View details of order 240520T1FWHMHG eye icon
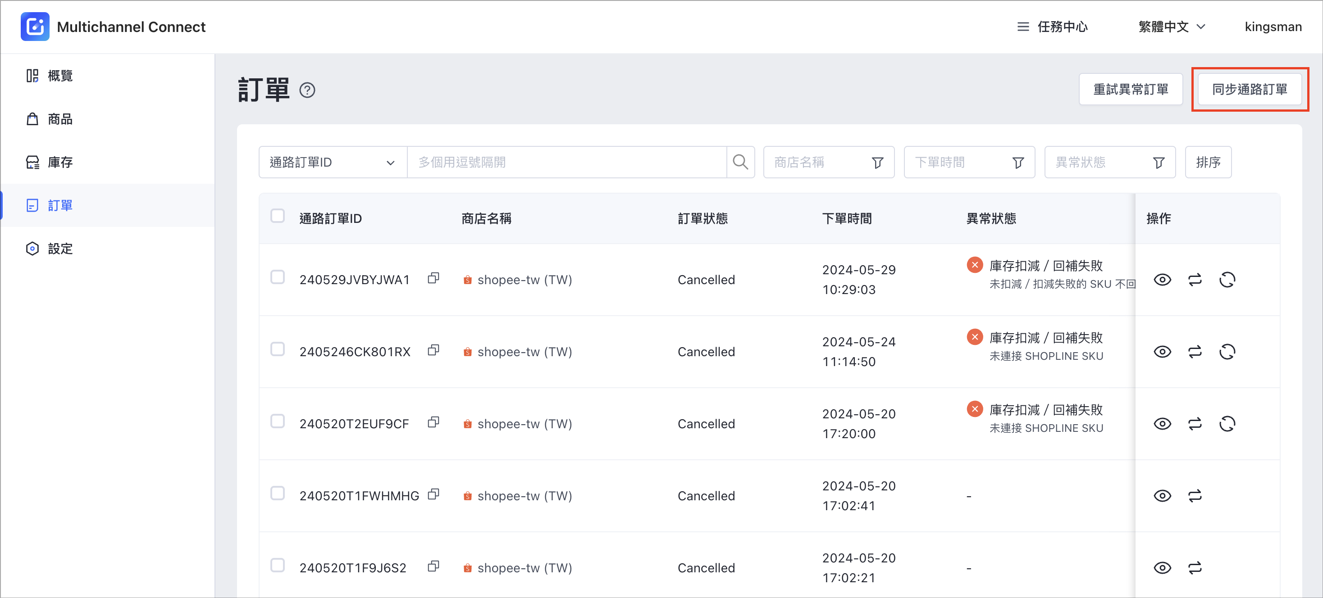This screenshot has height=598, width=1323. pos(1162,496)
